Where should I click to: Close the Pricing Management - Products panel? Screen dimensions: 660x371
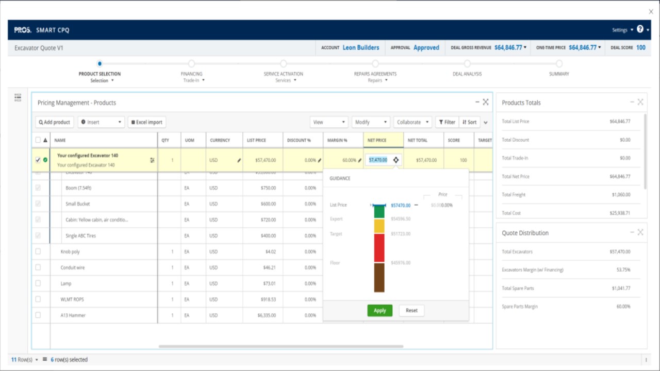pyautogui.click(x=486, y=102)
